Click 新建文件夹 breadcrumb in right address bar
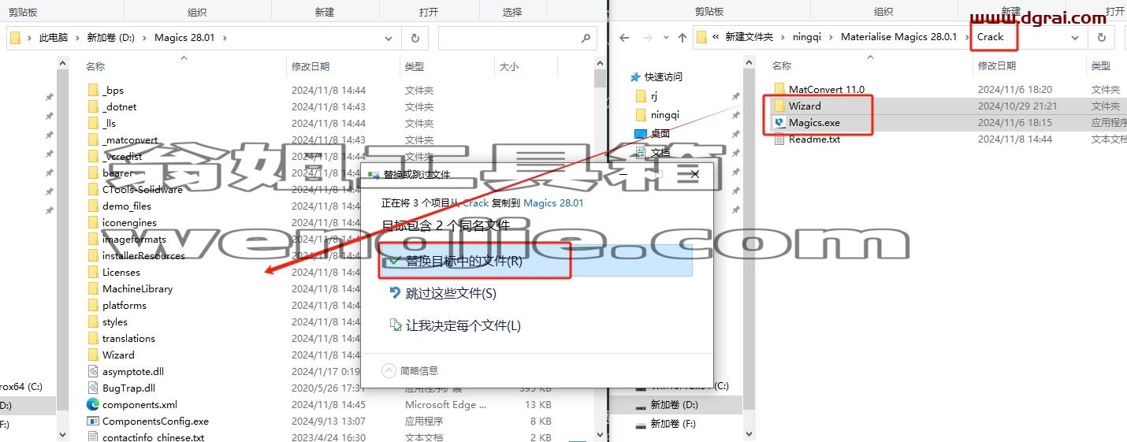The width and height of the screenshot is (1127, 442). pos(749,37)
